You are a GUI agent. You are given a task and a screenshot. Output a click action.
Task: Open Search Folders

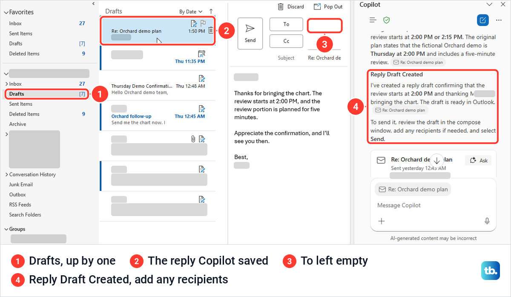pyautogui.click(x=25, y=215)
